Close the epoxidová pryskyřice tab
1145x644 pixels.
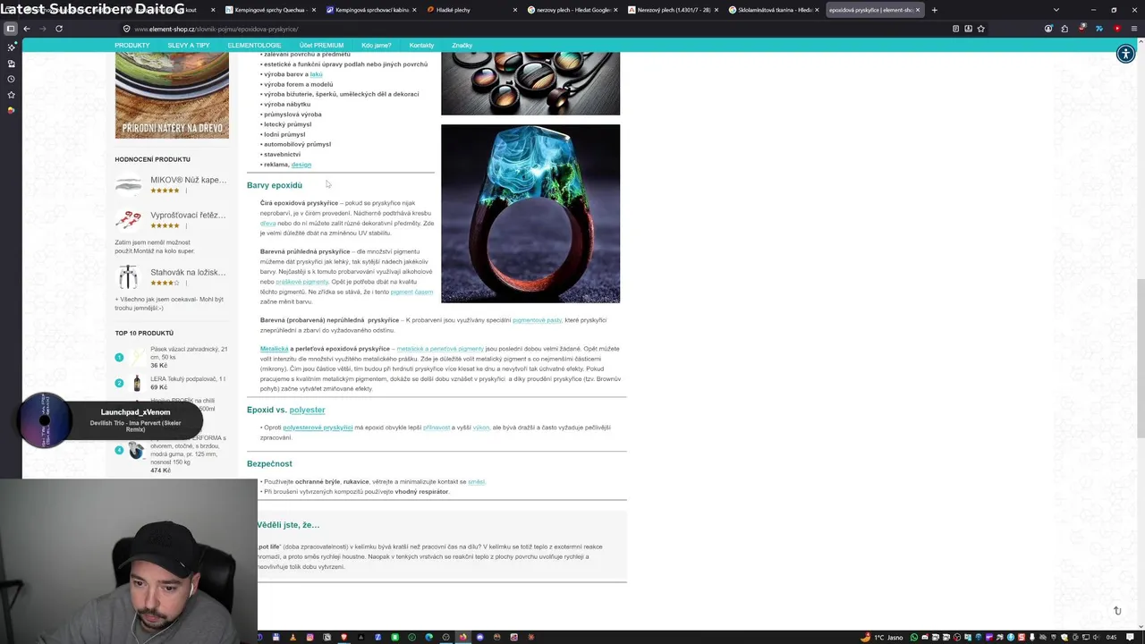[x=918, y=10]
